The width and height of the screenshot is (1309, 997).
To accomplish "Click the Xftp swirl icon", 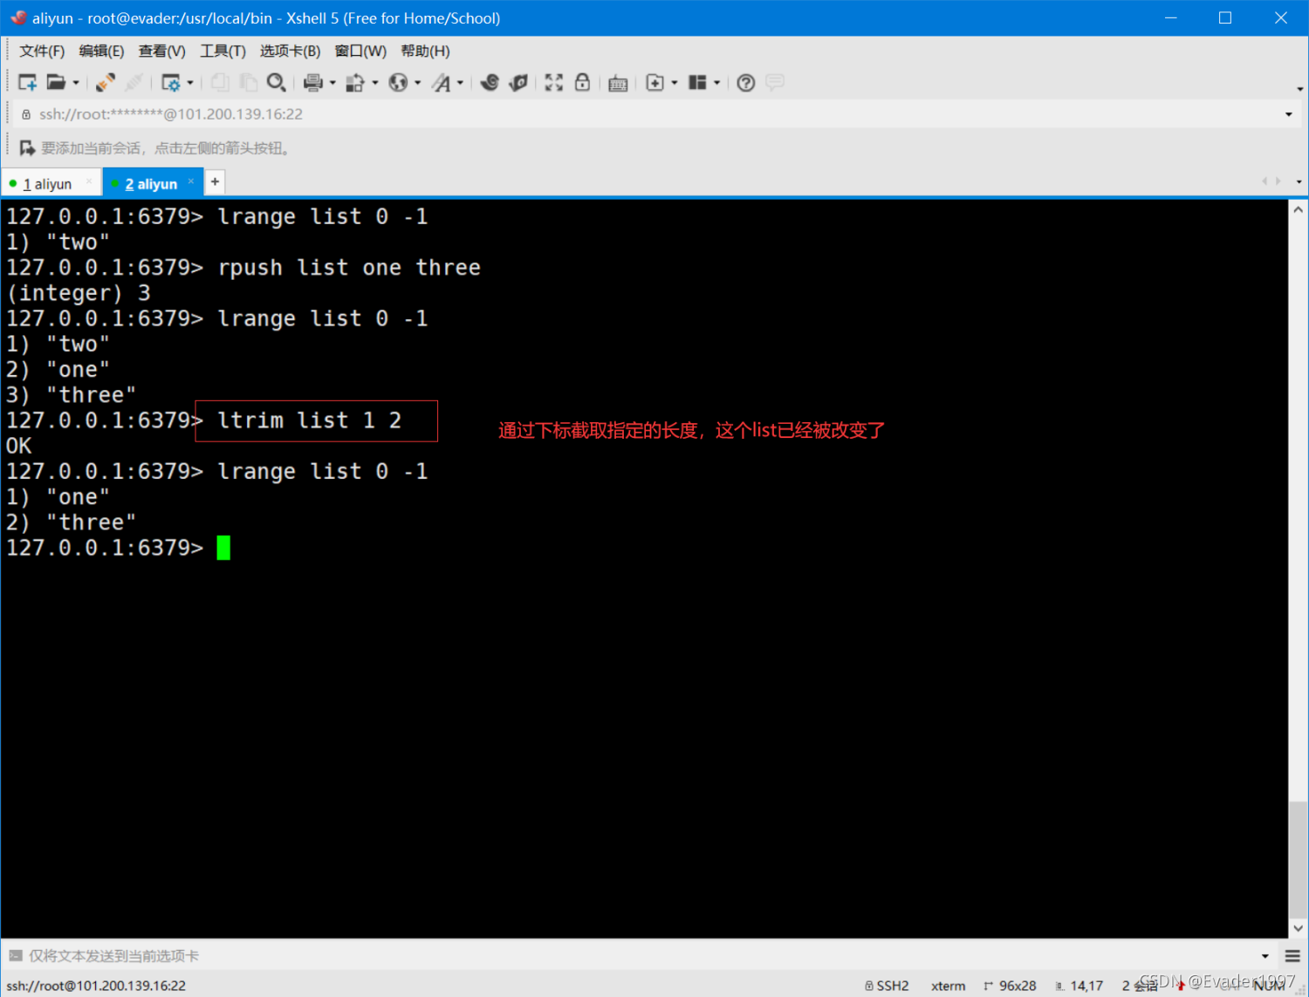I will [490, 83].
